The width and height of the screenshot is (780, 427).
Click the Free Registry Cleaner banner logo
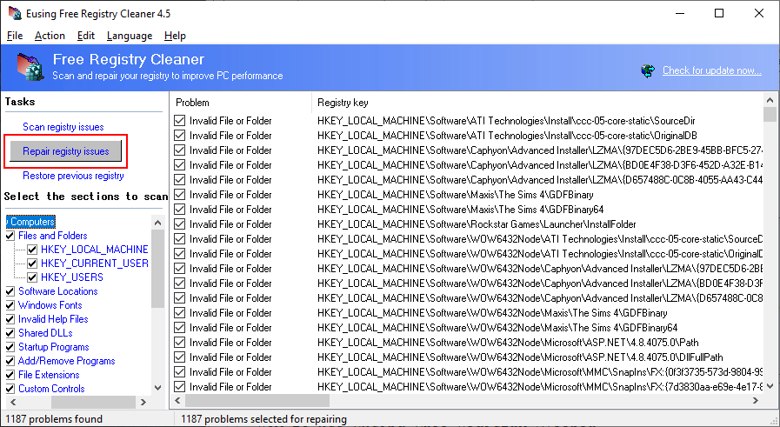point(26,67)
